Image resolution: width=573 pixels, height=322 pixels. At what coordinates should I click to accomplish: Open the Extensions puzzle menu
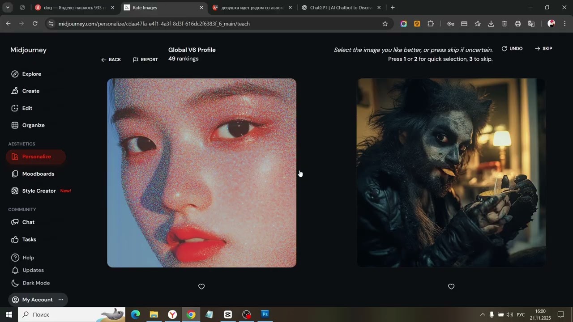pos(431,24)
